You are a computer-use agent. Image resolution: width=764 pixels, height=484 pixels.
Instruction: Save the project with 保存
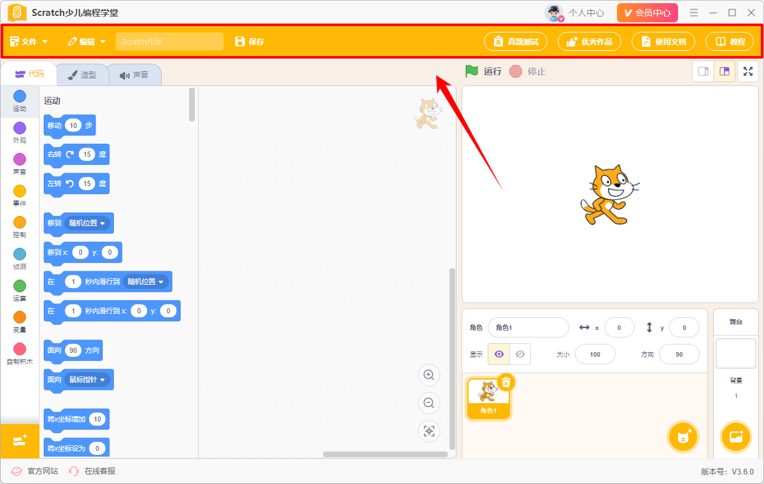click(250, 41)
